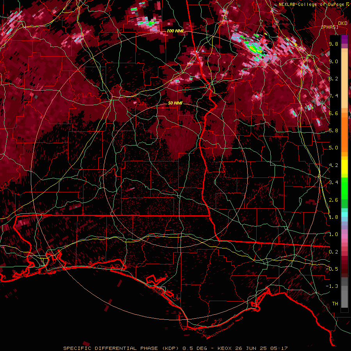351x351 pixels.
Task: Click the 1.0 value on the color scale
Action: (x=333, y=234)
